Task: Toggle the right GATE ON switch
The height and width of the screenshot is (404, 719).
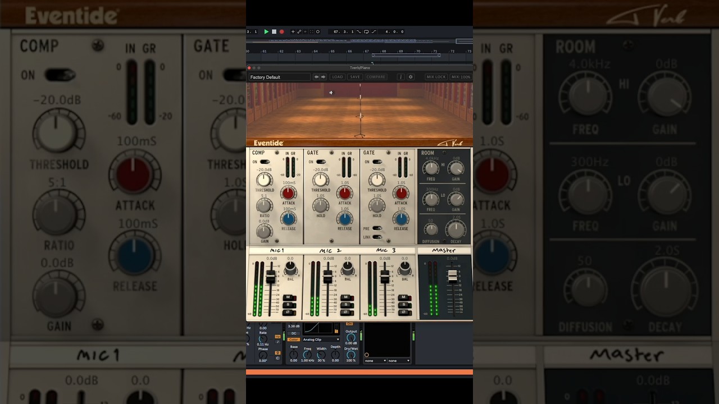Action: click(377, 162)
